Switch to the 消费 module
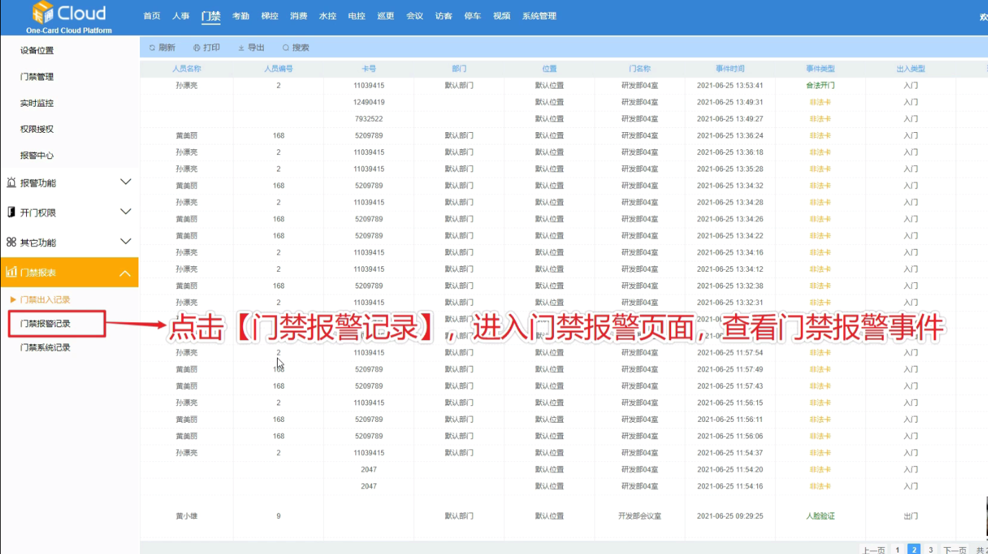The height and width of the screenshot is (554, 988). (298, 16)
